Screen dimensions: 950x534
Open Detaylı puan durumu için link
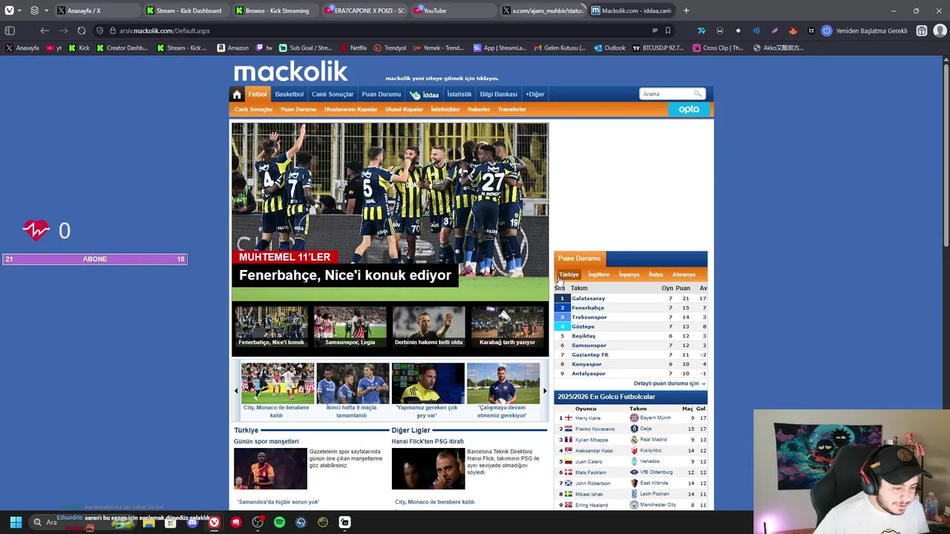[x=669, y=383]
